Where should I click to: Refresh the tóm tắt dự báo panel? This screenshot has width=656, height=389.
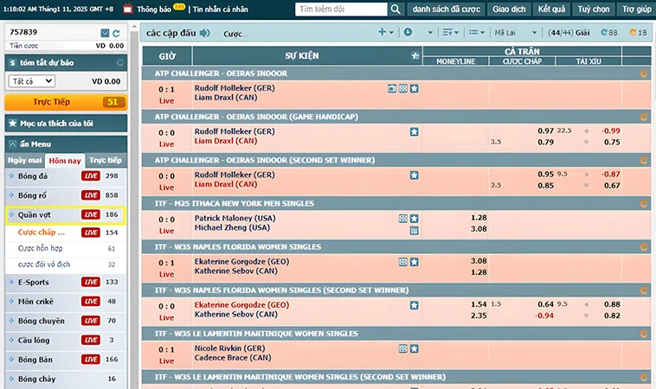(119, 63)
